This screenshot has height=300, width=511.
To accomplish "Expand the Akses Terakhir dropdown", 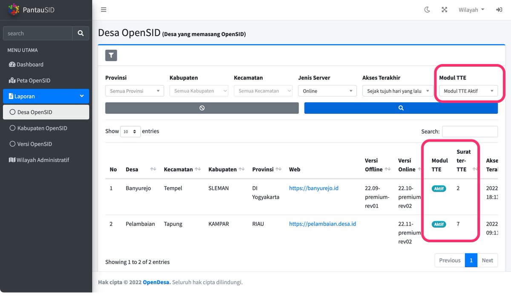I will (397, 91).
